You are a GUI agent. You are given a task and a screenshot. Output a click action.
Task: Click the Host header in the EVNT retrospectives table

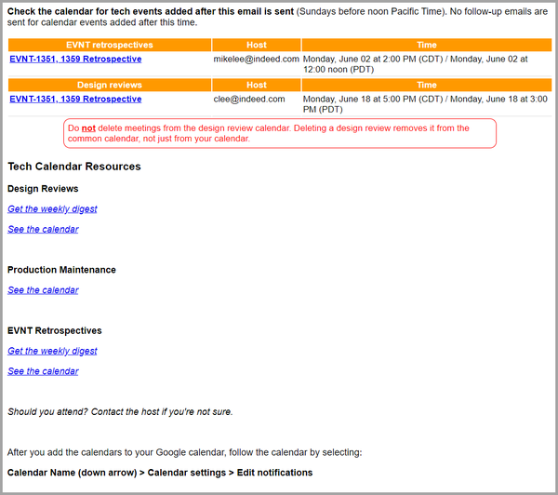click(x=256, y=45)
